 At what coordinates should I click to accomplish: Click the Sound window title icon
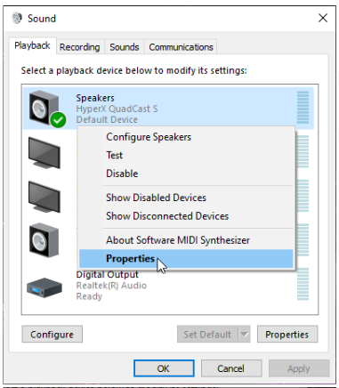pyautogui.click(x=17, y=18)
